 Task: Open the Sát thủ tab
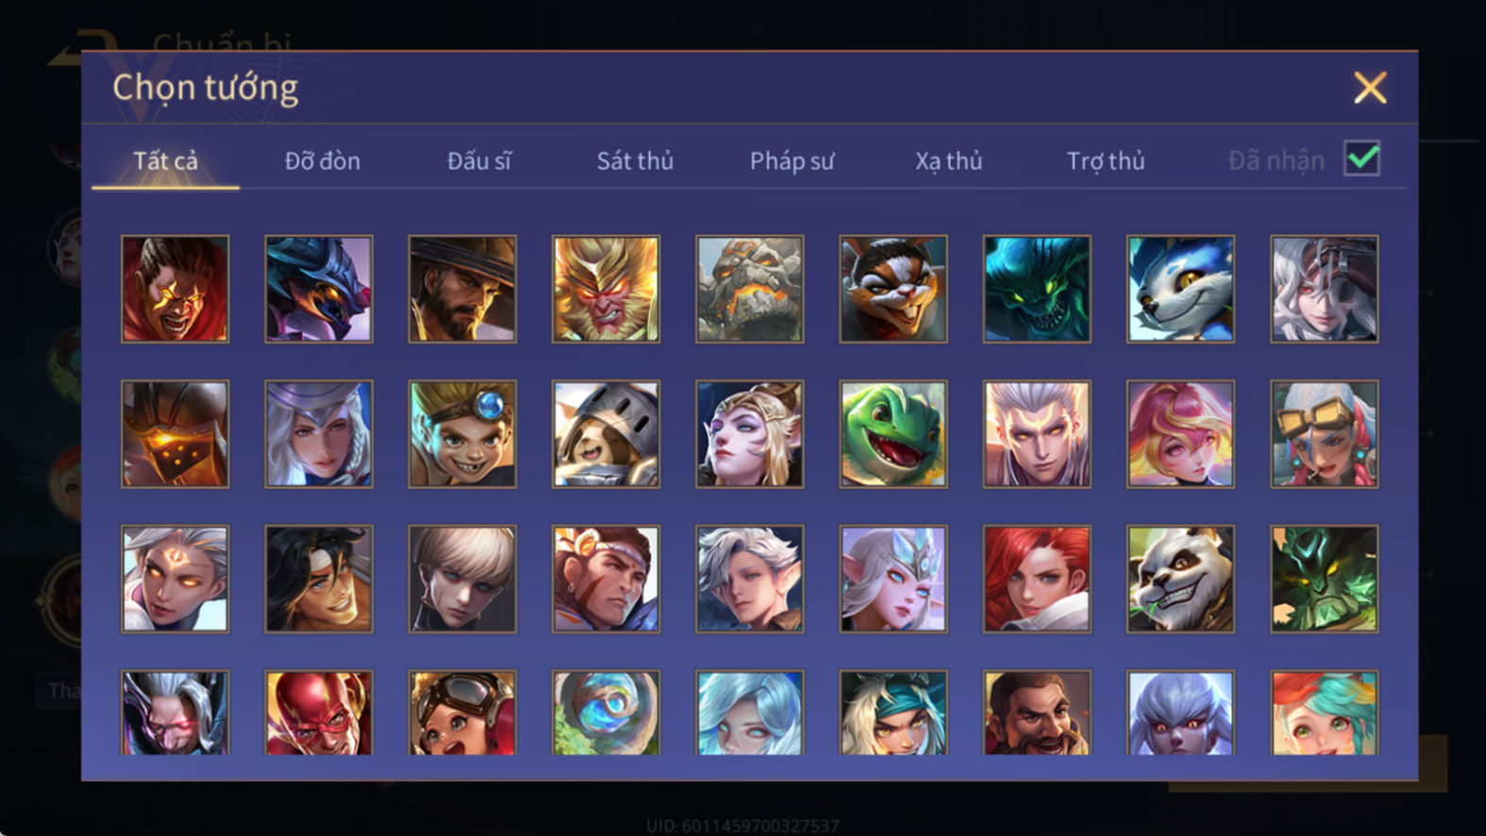click(635, 160)
